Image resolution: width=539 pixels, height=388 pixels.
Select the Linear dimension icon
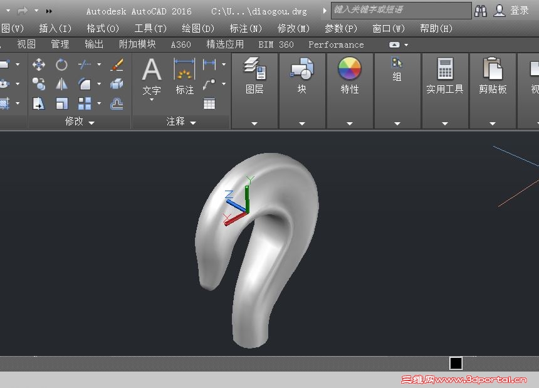pyautogui.click(x=209, y=64)
